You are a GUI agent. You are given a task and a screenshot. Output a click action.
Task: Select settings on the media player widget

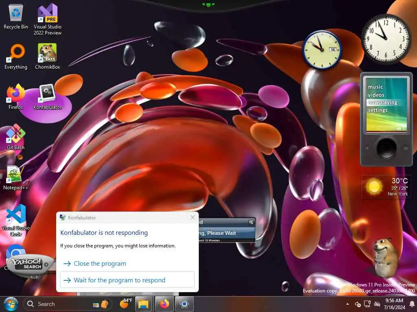(x=377, y=110)
